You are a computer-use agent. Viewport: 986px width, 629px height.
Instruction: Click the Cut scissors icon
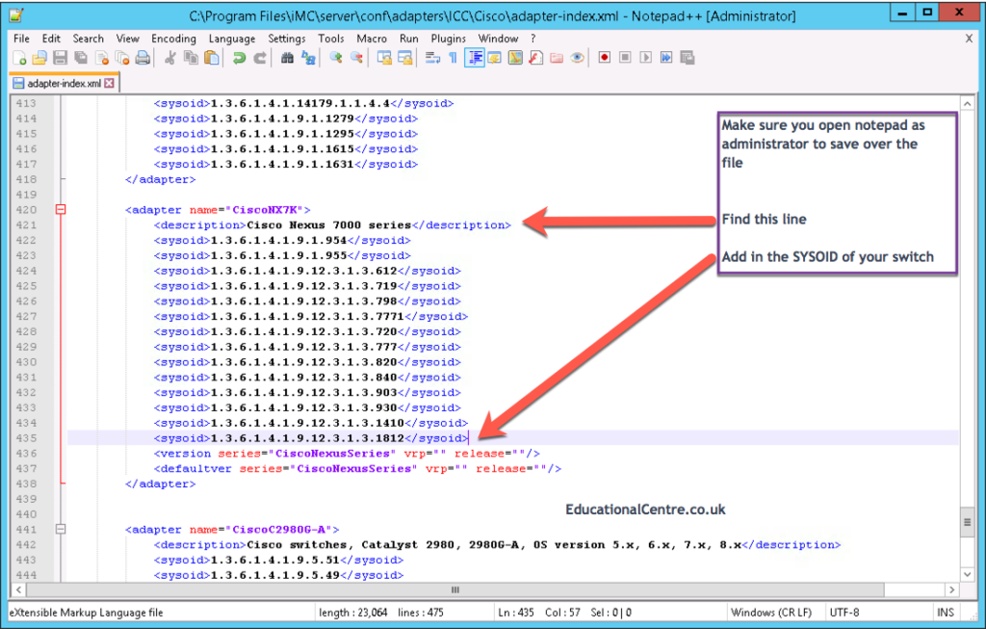(170, 58)
